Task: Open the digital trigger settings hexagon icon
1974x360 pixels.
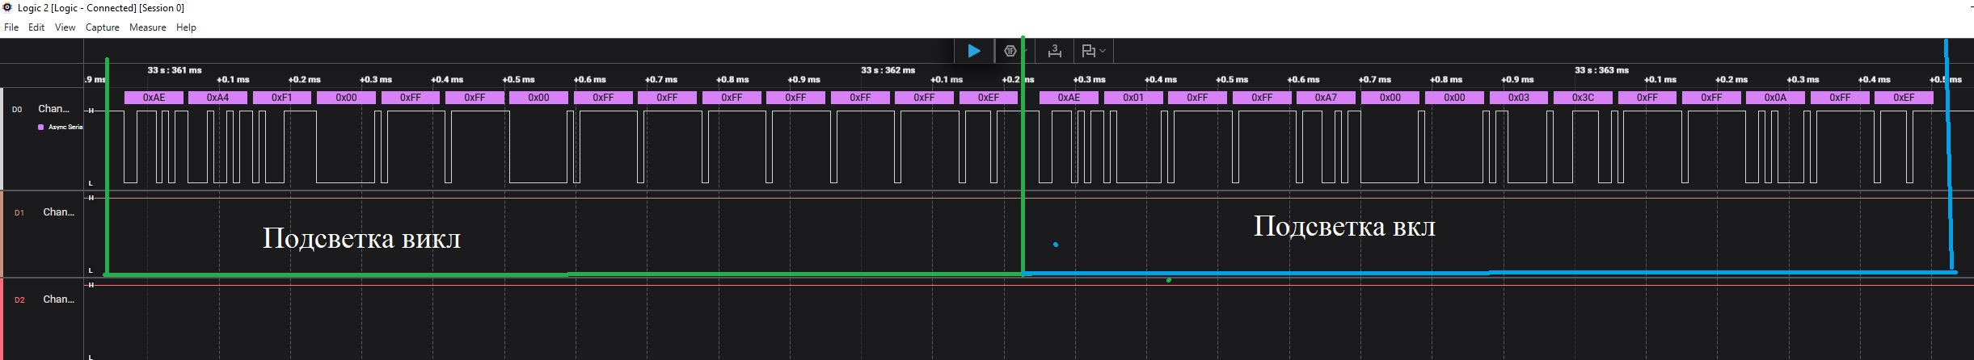Action: pos(1010,51)
